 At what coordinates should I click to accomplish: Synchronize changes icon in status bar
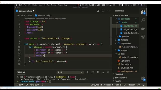[x=27, y=85]
